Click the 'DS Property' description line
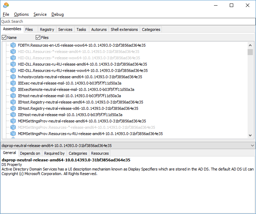Image resolution: width=256 pixels, height=214 pixels. point(12,165)
